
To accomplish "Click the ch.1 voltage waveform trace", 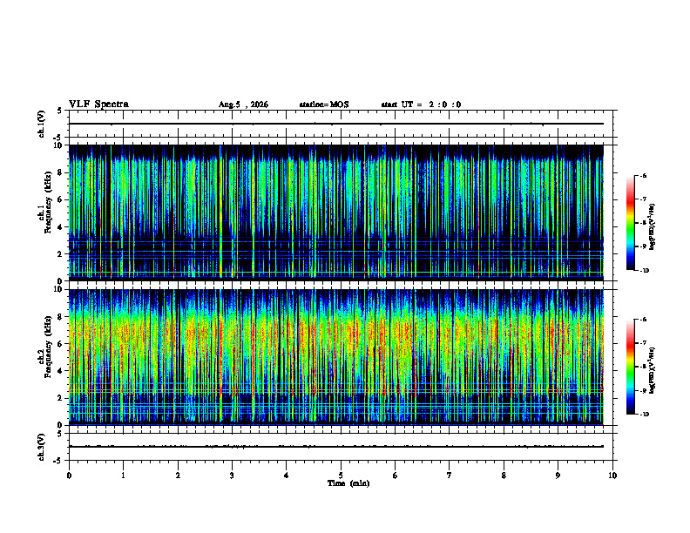I will (x=336, y=124).
